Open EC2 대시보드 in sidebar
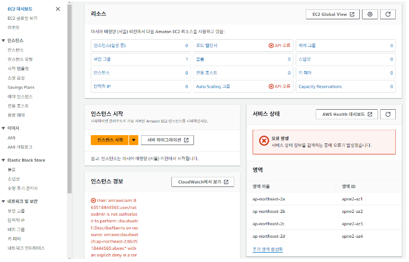This screenshot has width=409, height=262. [20, 9]
